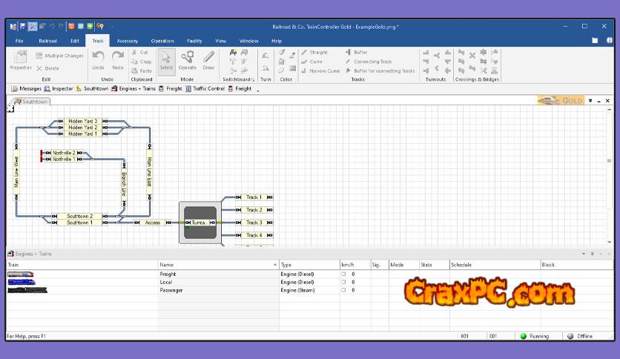The image size is (620, 359).
Task: Choose the Narrow Curve track button
Action: coord(320,71)
